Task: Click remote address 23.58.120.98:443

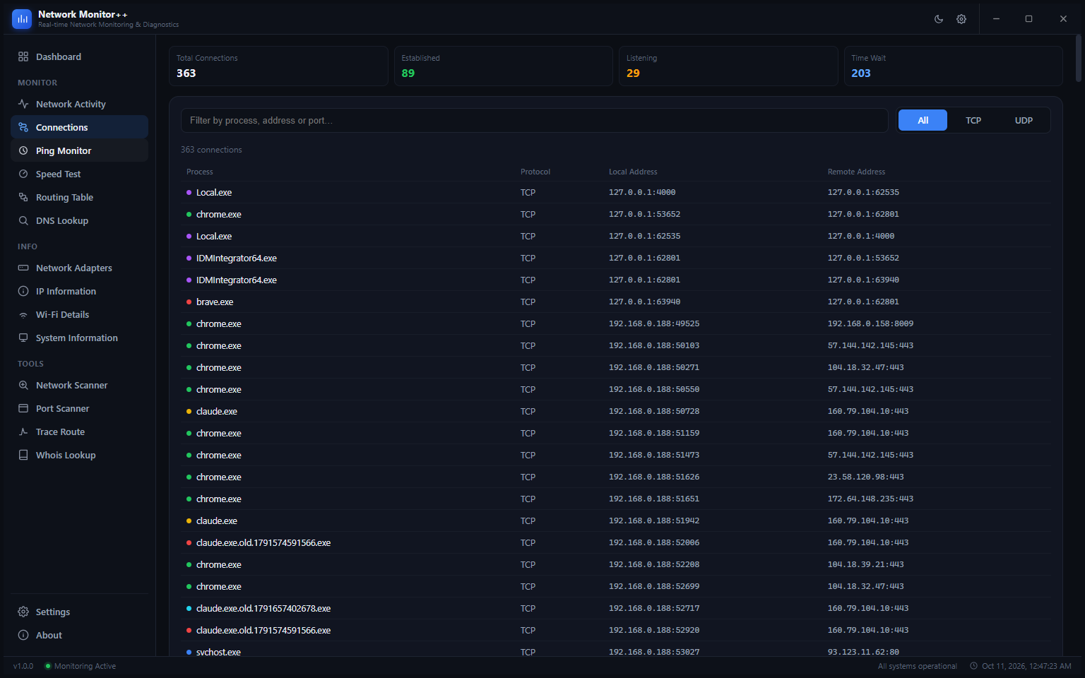Action: [866, 477]
